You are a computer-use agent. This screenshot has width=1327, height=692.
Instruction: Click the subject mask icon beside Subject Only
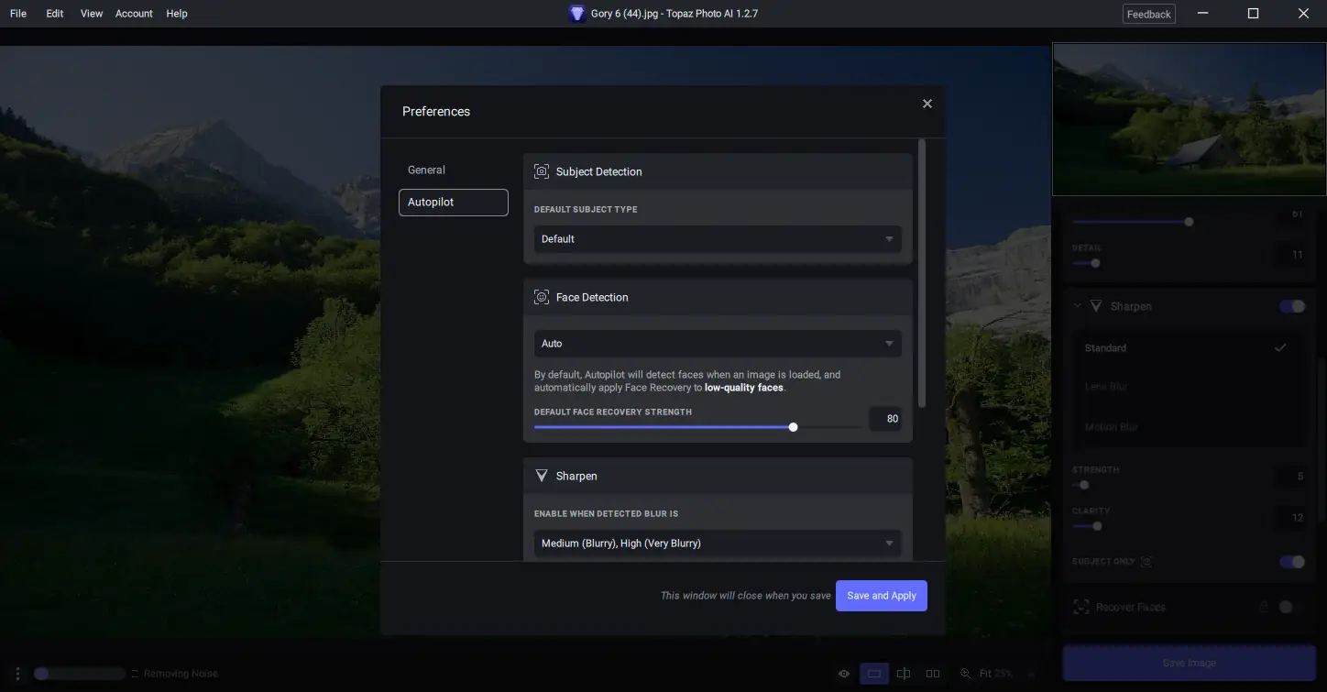1146,562
